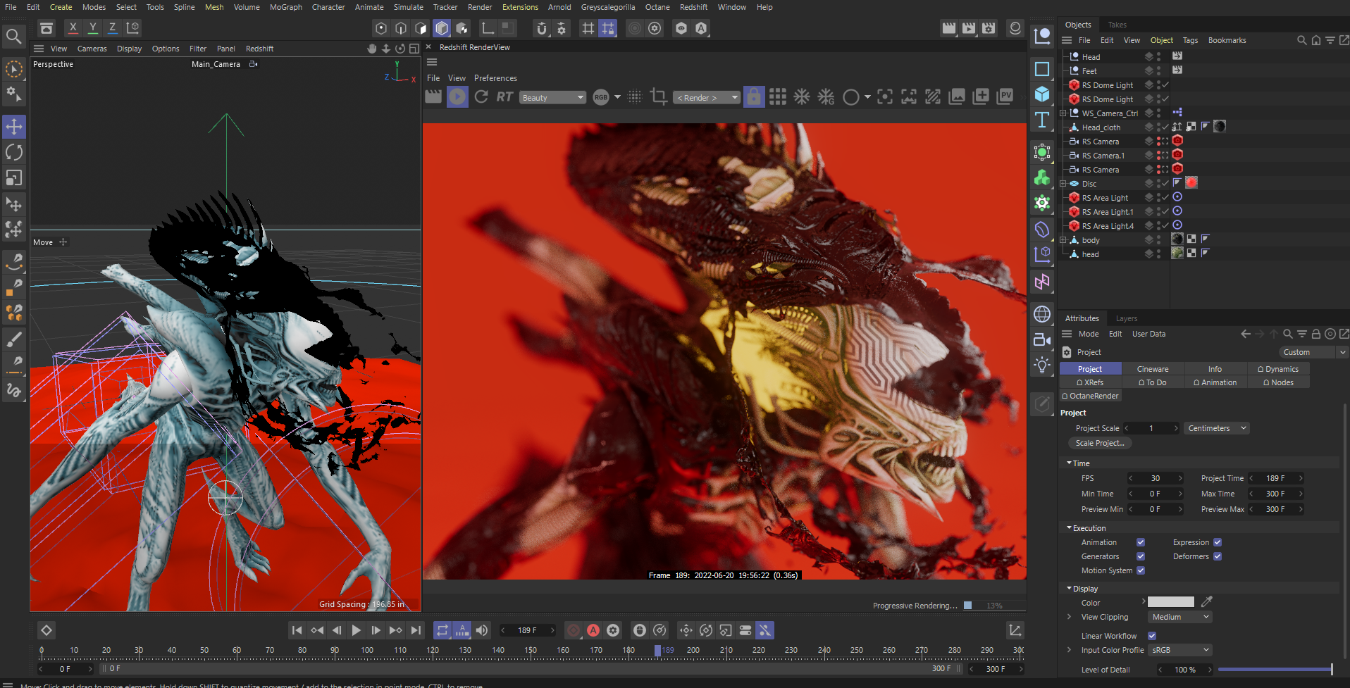Start RT rendering in the Redshift RenderView
This screenshot has height=688, width=1350.
point(504,96)
